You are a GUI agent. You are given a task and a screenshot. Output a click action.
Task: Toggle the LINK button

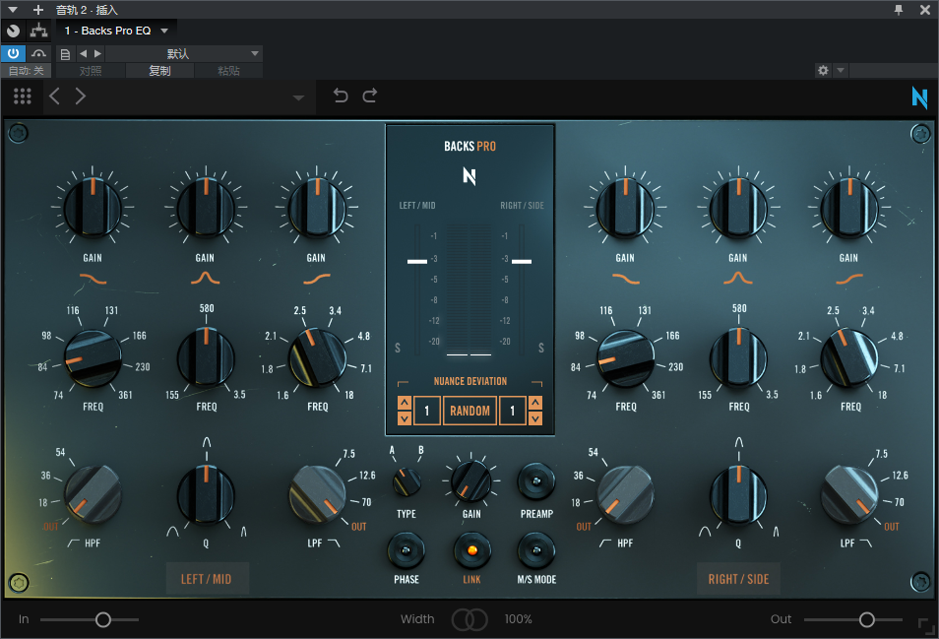click(x=471, y=550)
